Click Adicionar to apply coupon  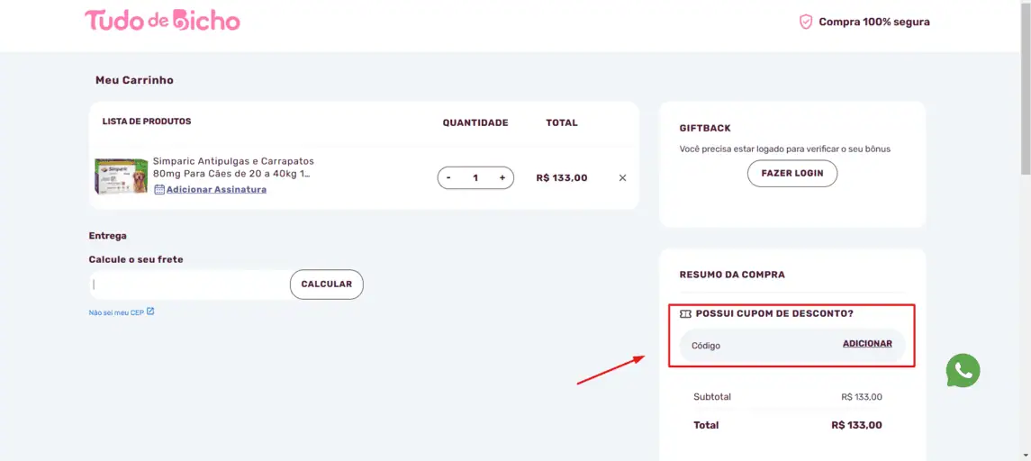click(867, 343)
